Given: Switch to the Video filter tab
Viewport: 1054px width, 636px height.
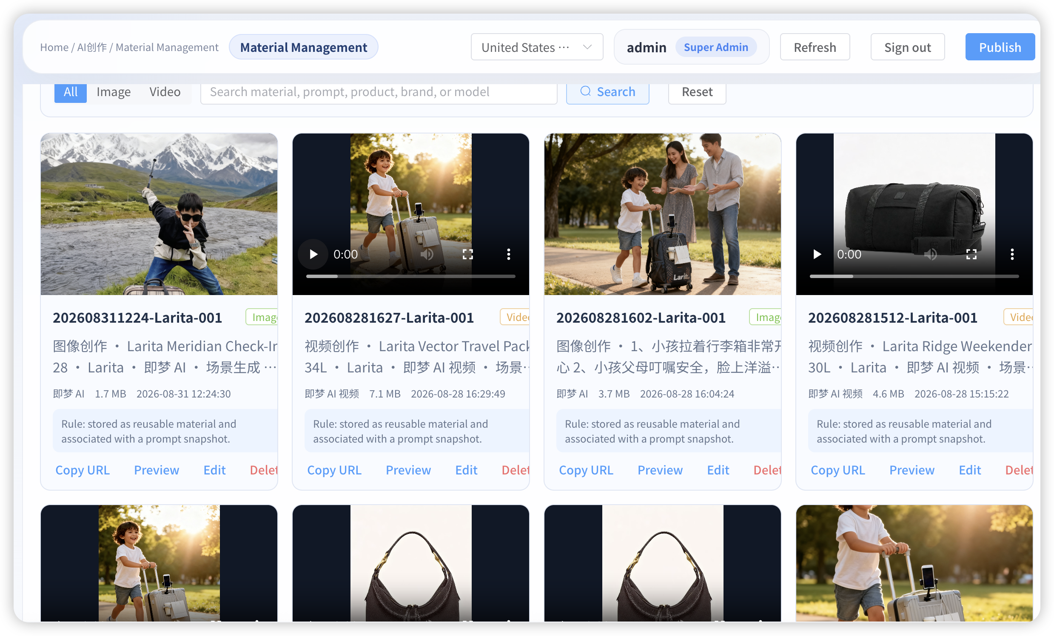Looking at the screenshot, I should [x=165, y=92].
